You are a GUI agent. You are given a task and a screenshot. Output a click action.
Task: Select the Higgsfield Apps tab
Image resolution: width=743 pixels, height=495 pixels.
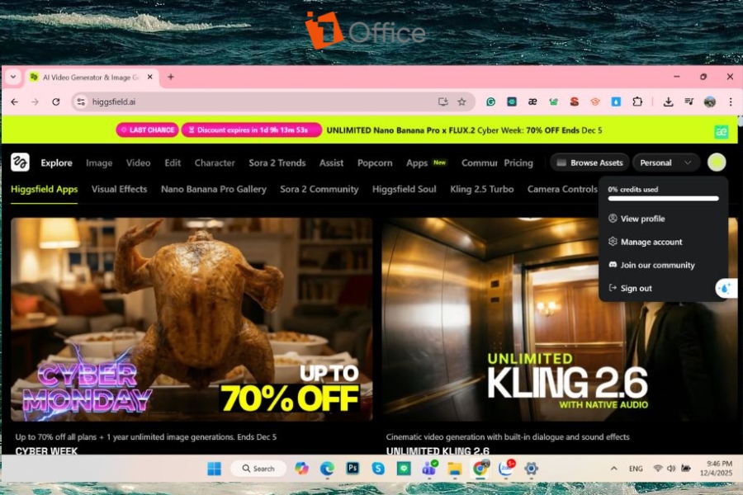pos(44,189)
